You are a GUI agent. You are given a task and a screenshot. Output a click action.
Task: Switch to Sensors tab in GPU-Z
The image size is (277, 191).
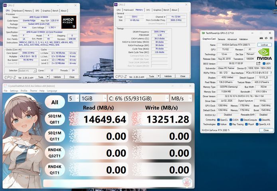point(222,39)
